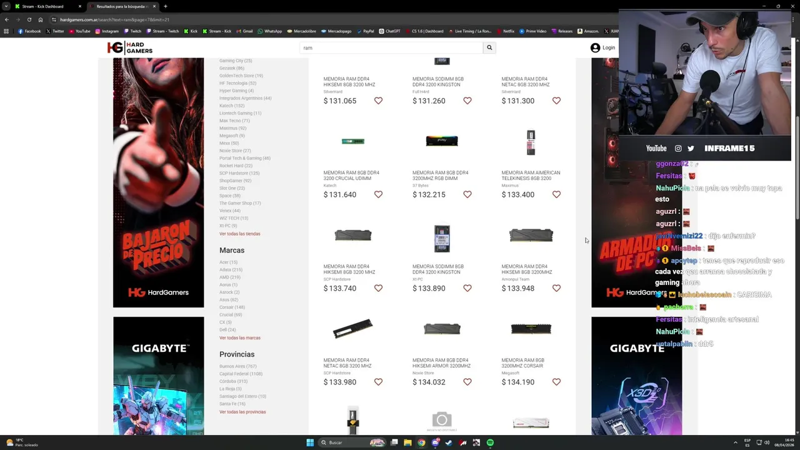Open Windows taskbar Buscar search box
The height and width of the screenshot is (450, 800).
(352, 442)
